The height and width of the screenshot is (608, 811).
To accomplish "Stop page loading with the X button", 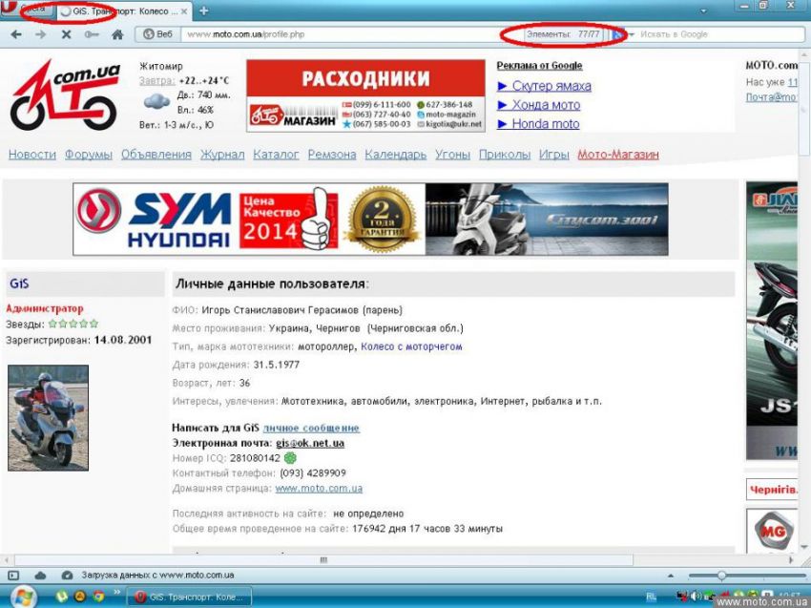I will [66, 34].
